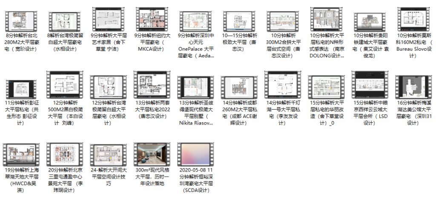436x220 pixels.
Task: Select the 上海翠湖天地大平层 HWCD video
Action: pos(21,155)
